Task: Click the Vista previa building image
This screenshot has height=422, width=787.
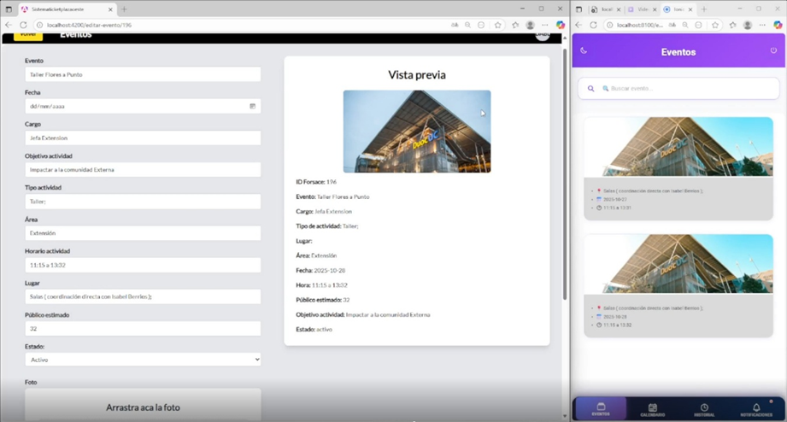Action: (x=416, y=132)
